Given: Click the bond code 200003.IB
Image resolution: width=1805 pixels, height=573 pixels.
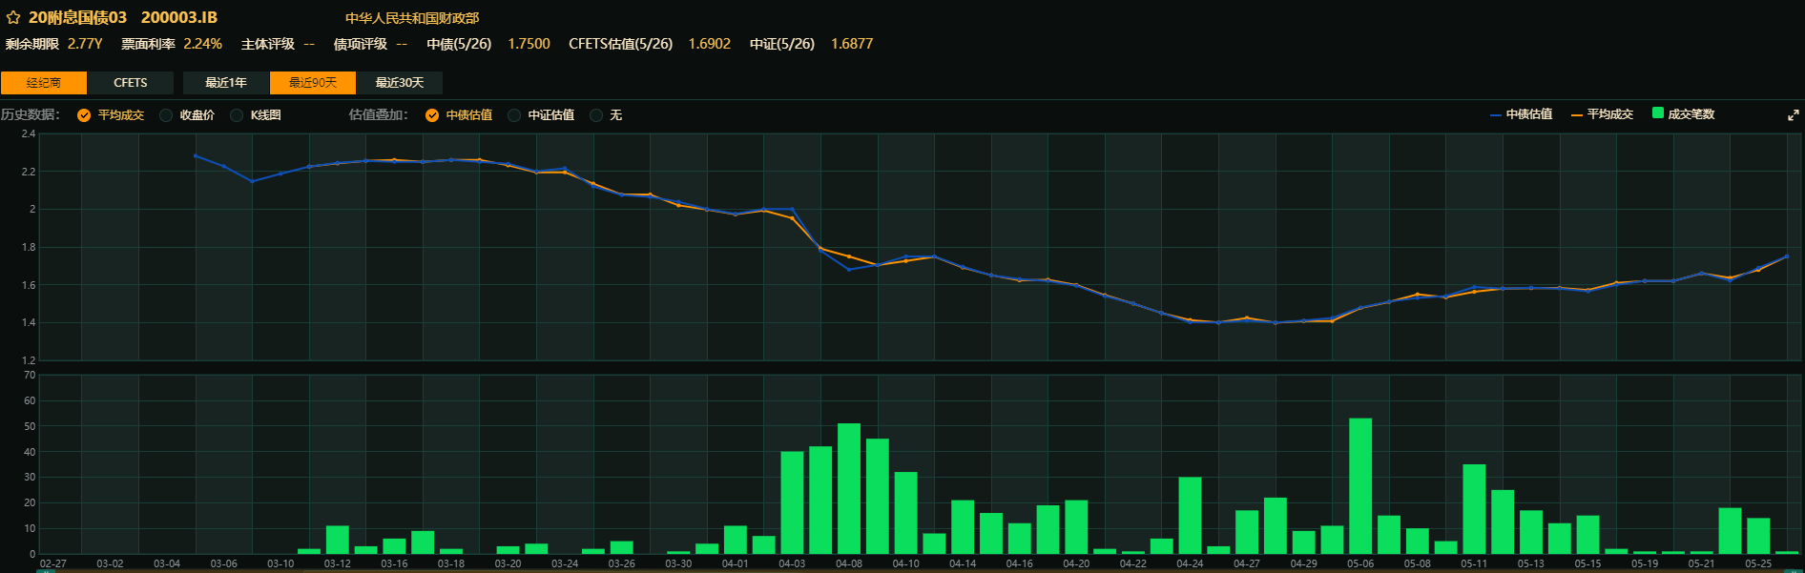Looking at the screenshot, I should (179, 18).
